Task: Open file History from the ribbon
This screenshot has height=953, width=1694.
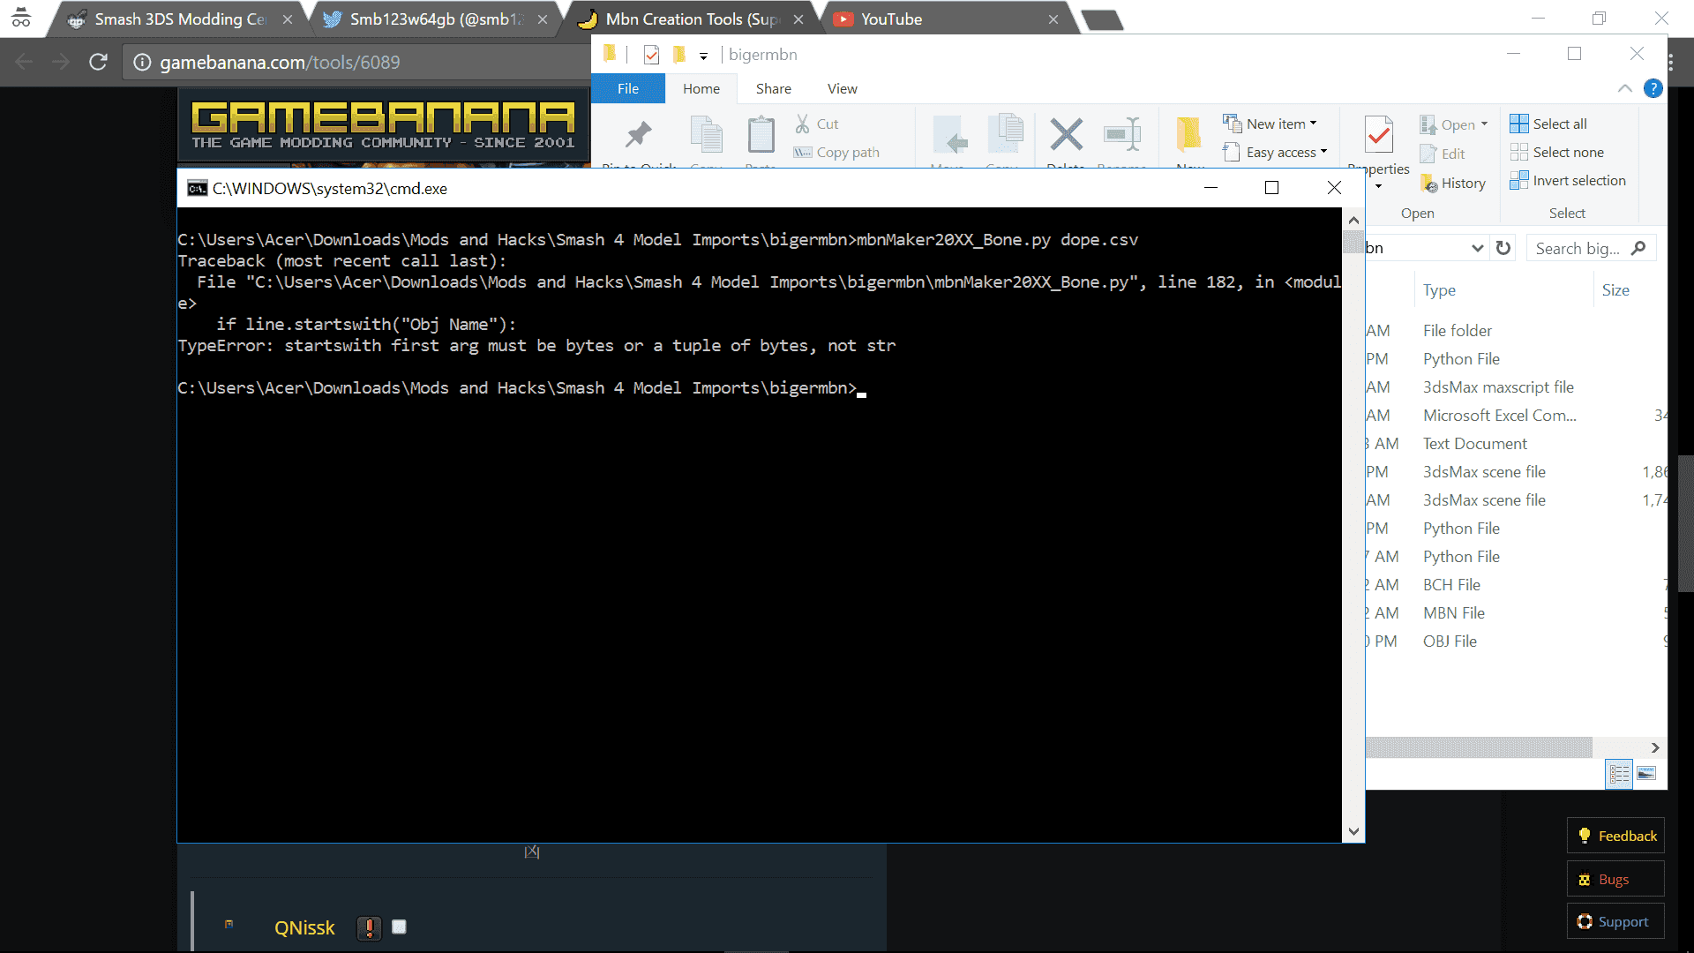Action: click(x=1453, y=184)
